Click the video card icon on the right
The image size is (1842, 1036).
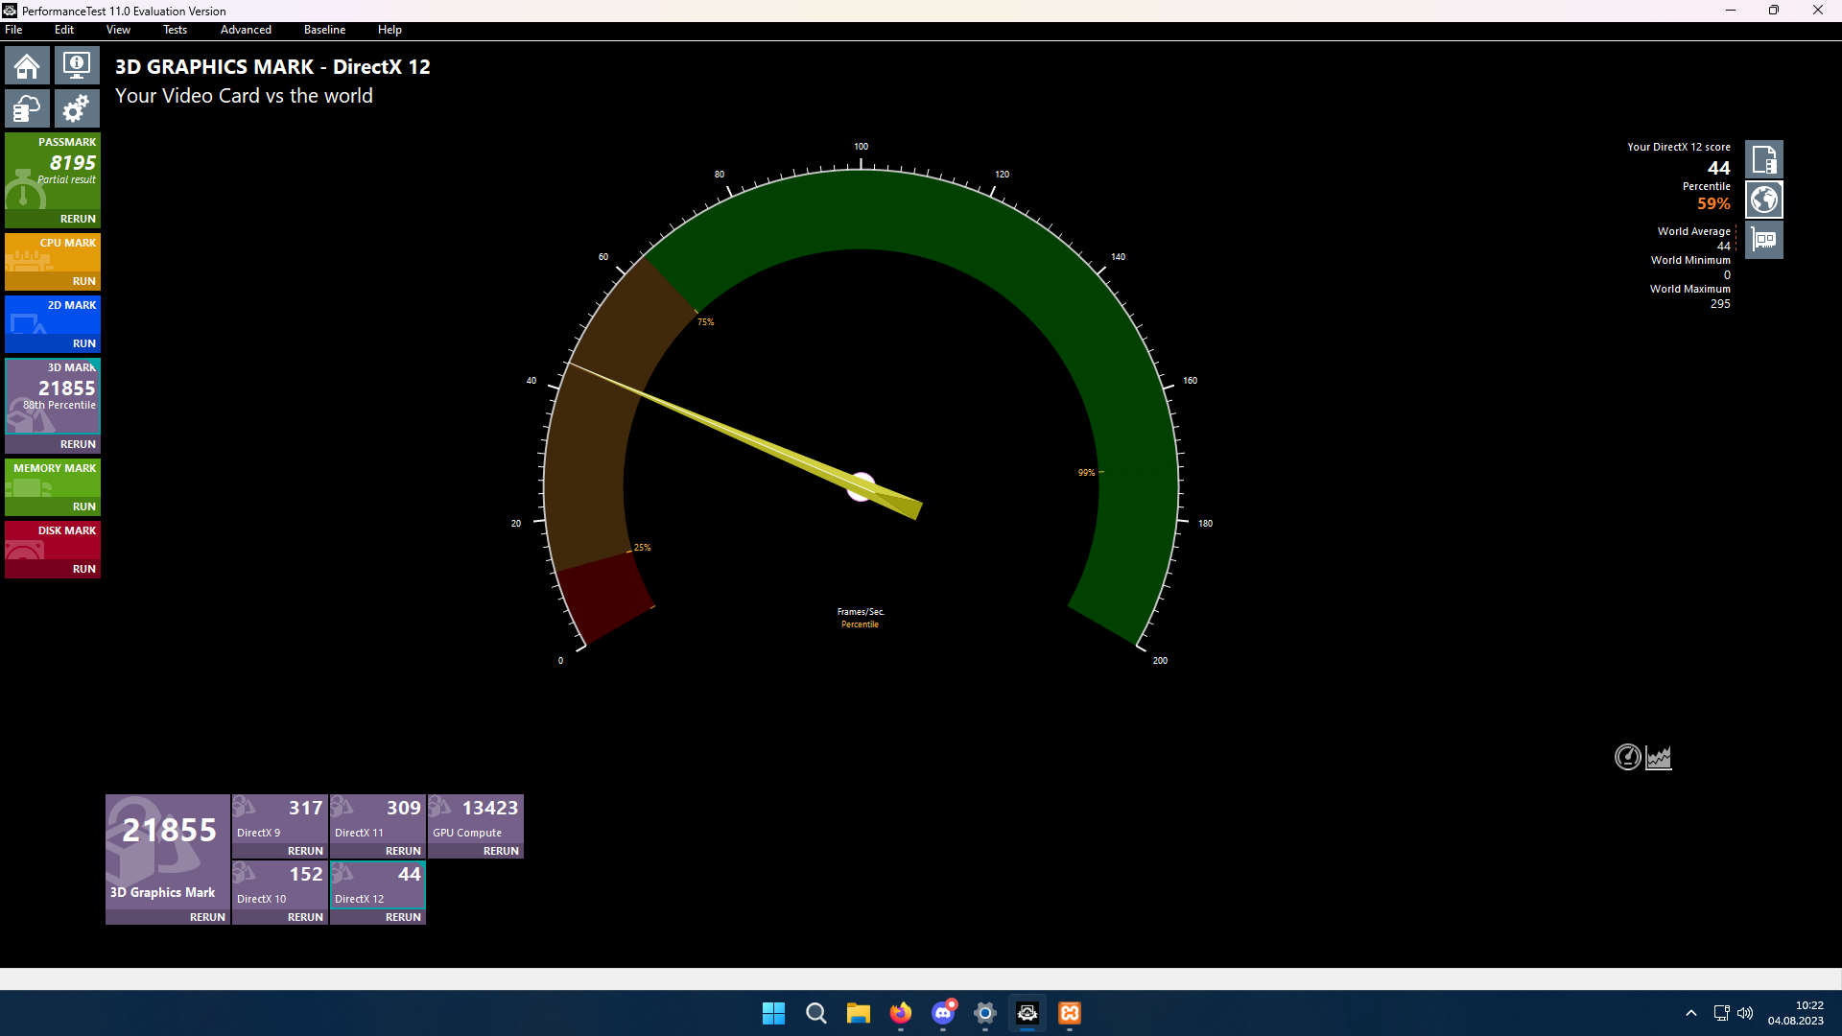pyautogui.click(x=1763, y=240)
